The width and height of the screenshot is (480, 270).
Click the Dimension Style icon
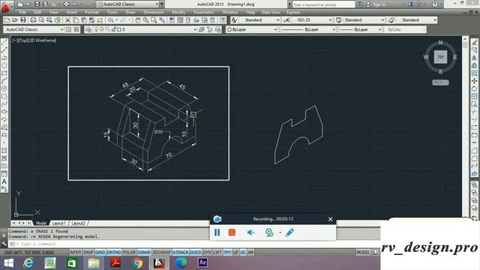286,20
